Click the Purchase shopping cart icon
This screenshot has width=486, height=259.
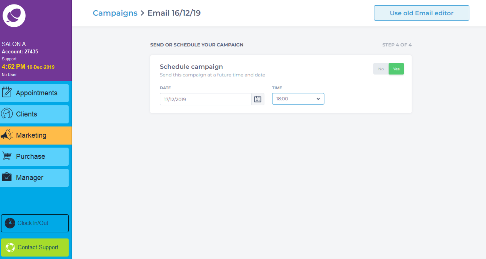[7, 156]
